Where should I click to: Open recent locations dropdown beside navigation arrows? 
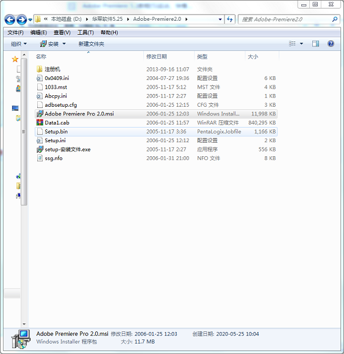[30, 20]
